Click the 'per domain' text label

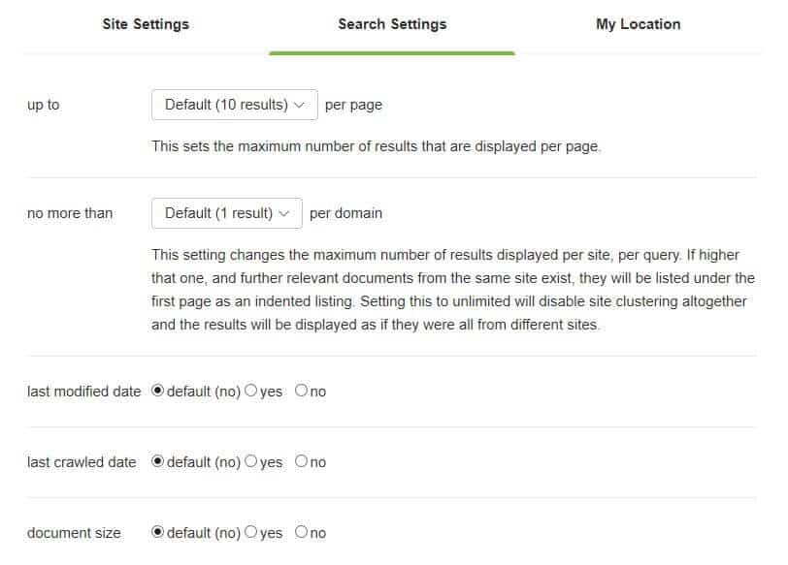345,213
